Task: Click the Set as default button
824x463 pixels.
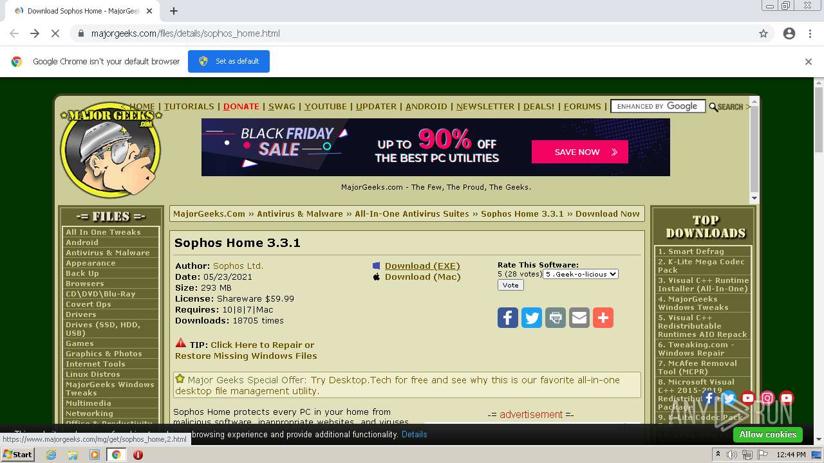Action: (x=229, y=61)
